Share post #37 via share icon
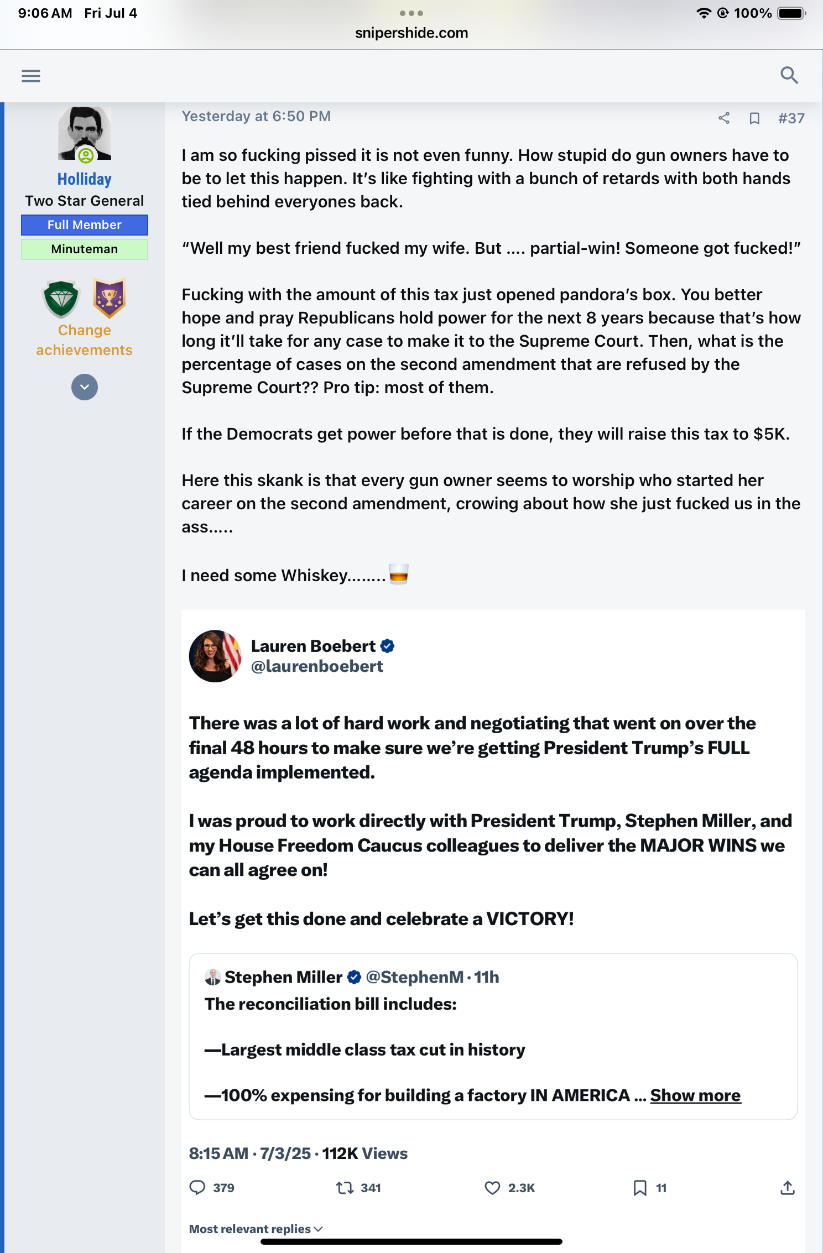823x1253 pixels. pyautogui.click(x=724, y=118)
